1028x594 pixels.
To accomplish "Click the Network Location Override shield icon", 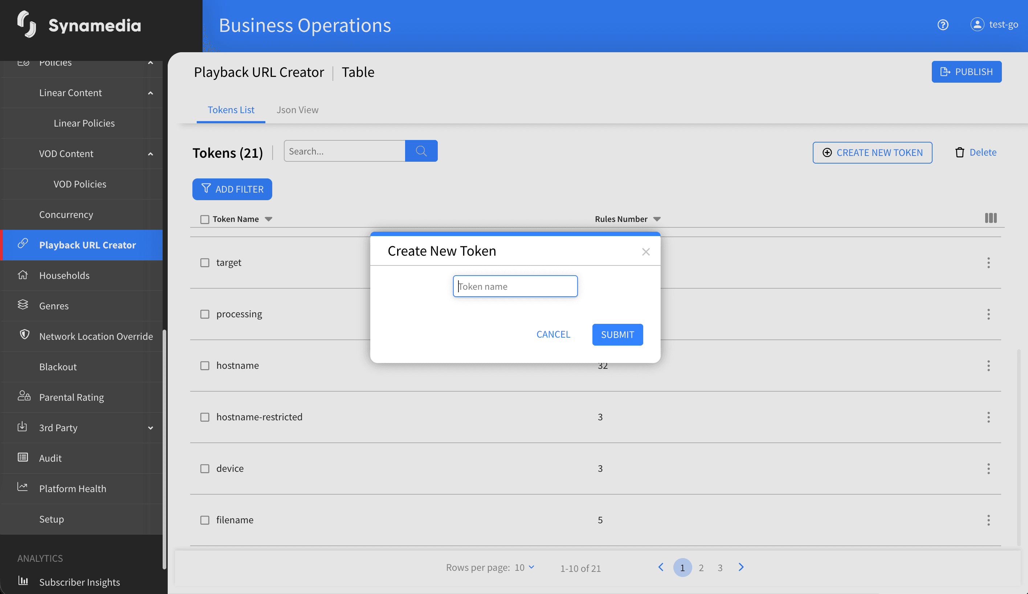I will 24,335.
